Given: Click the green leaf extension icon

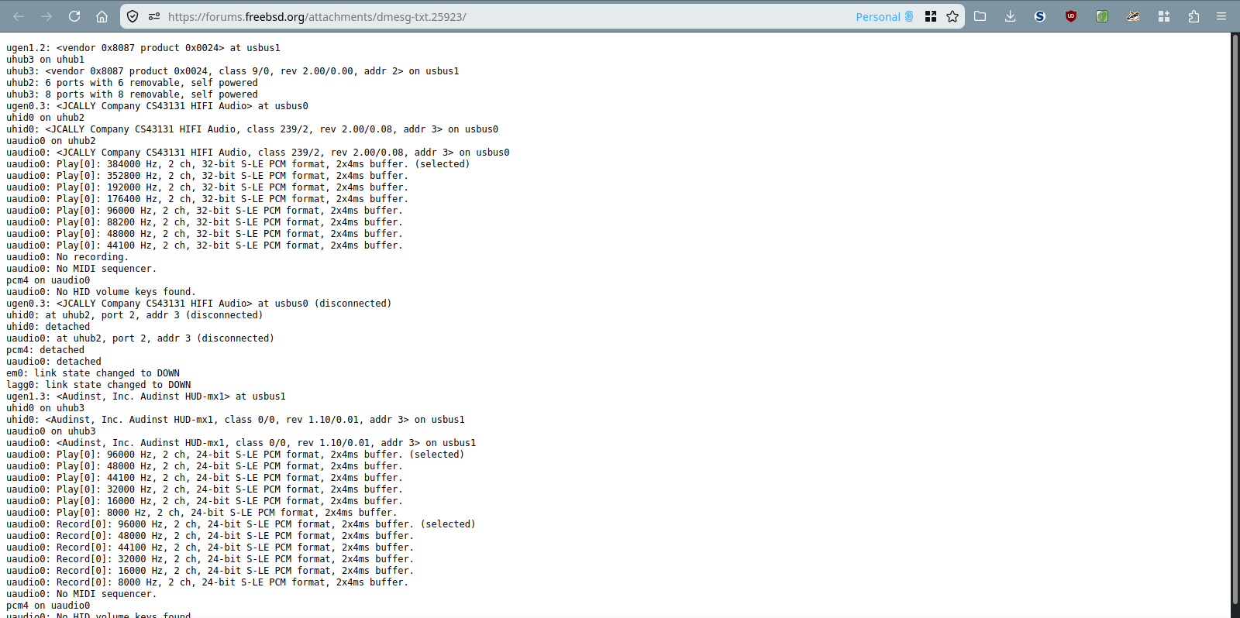Looking at the screenshot, I should (x=1102, y=16).
